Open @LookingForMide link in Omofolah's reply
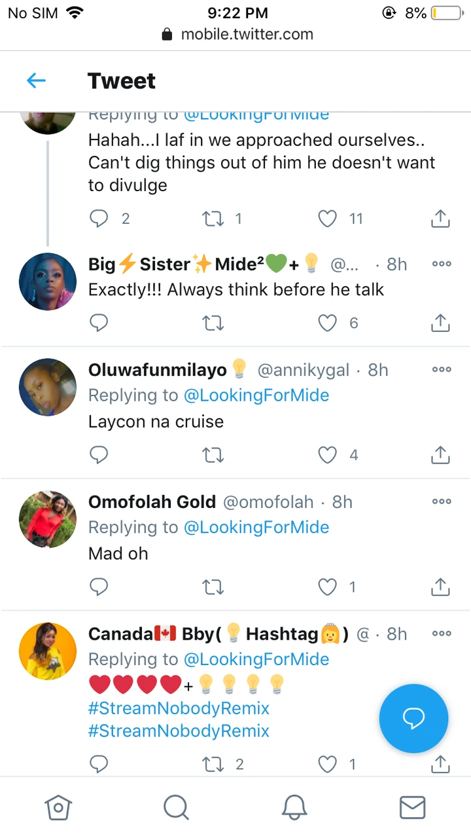The height and width of the screenshot is (838, 471). pyautogui.click(x=256, y=527)
